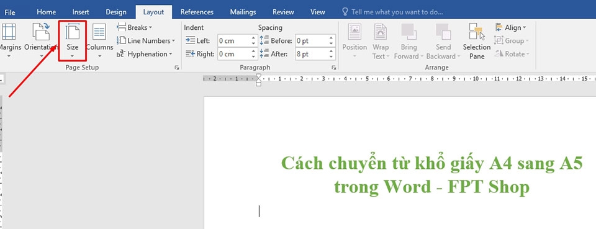Open the Group dropdown

coord(512,40)
